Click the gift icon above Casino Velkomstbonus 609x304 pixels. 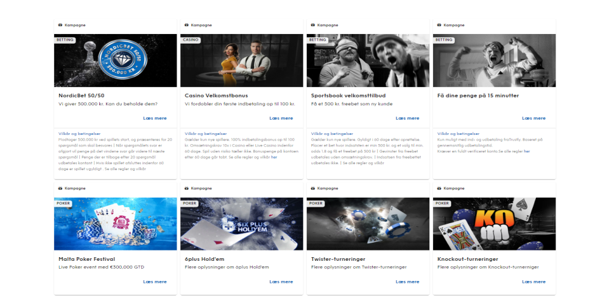(x=186, y=25)
